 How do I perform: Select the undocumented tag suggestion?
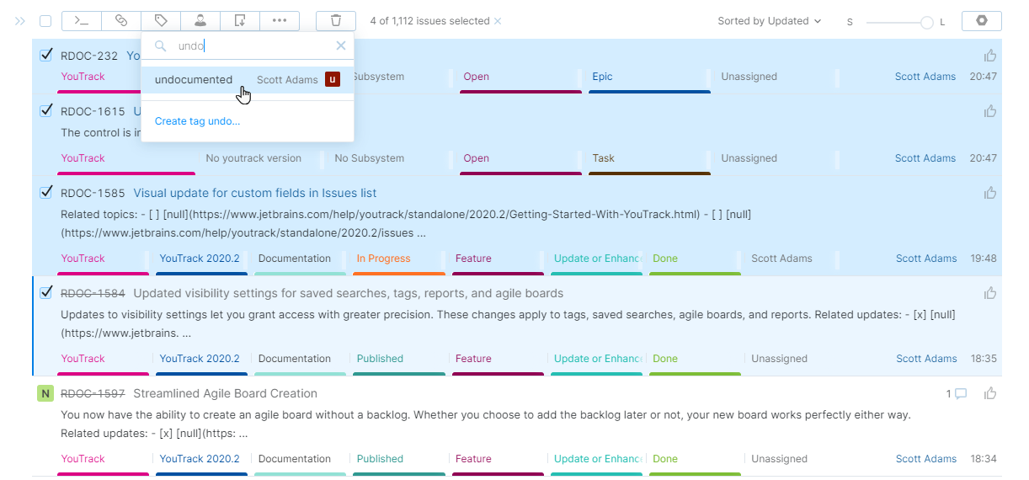click(x=194, y=80)
